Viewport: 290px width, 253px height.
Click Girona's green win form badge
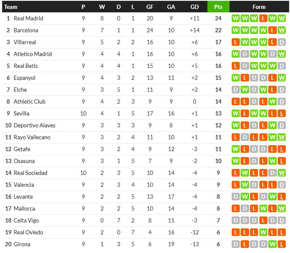coord(273,245)
